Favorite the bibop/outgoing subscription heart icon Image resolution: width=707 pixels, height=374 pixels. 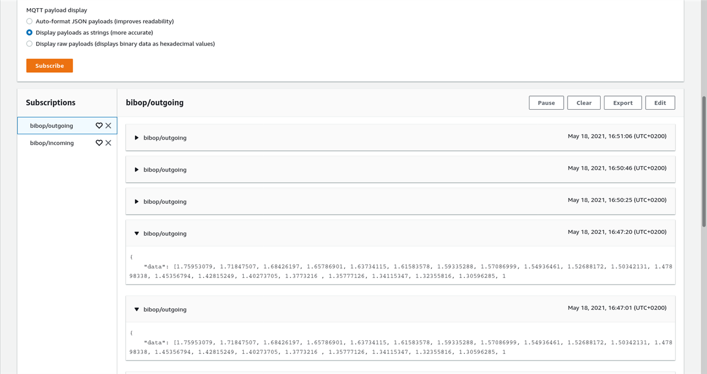99,125
